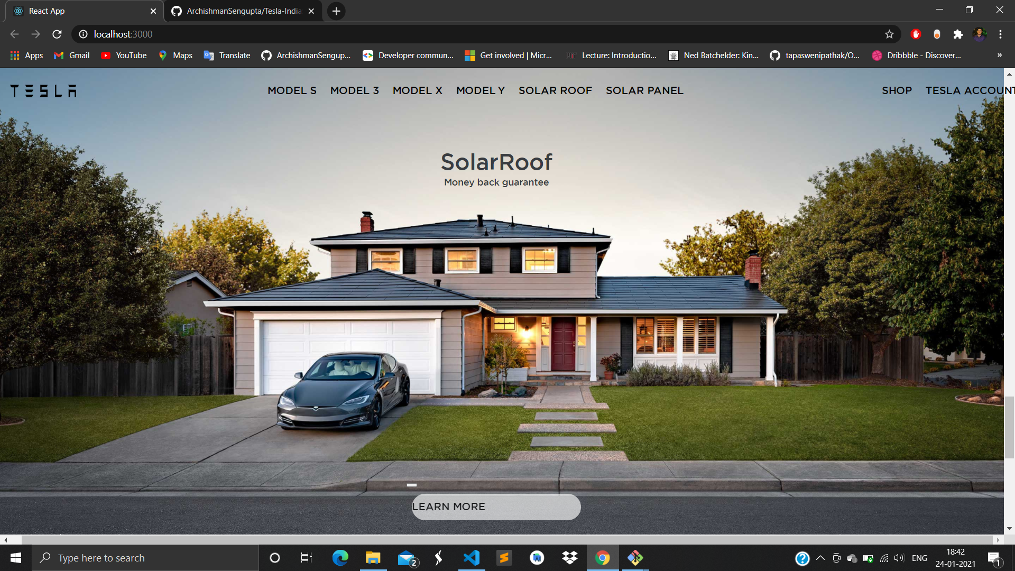Open Chrome three-dot menu
Screen dimensions: 1015x571
click(1000, 34)
